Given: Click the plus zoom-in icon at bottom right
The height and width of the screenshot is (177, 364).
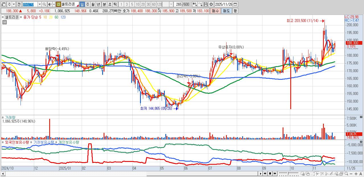Looking at the screenshot, I should pyautogui.click(x=356, y=174).
